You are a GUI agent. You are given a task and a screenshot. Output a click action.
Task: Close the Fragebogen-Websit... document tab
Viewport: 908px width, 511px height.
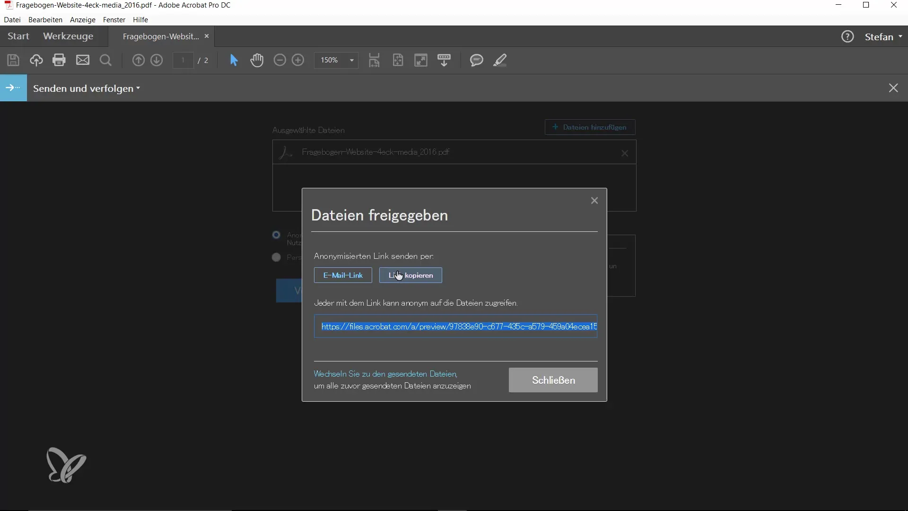[207, 36]
